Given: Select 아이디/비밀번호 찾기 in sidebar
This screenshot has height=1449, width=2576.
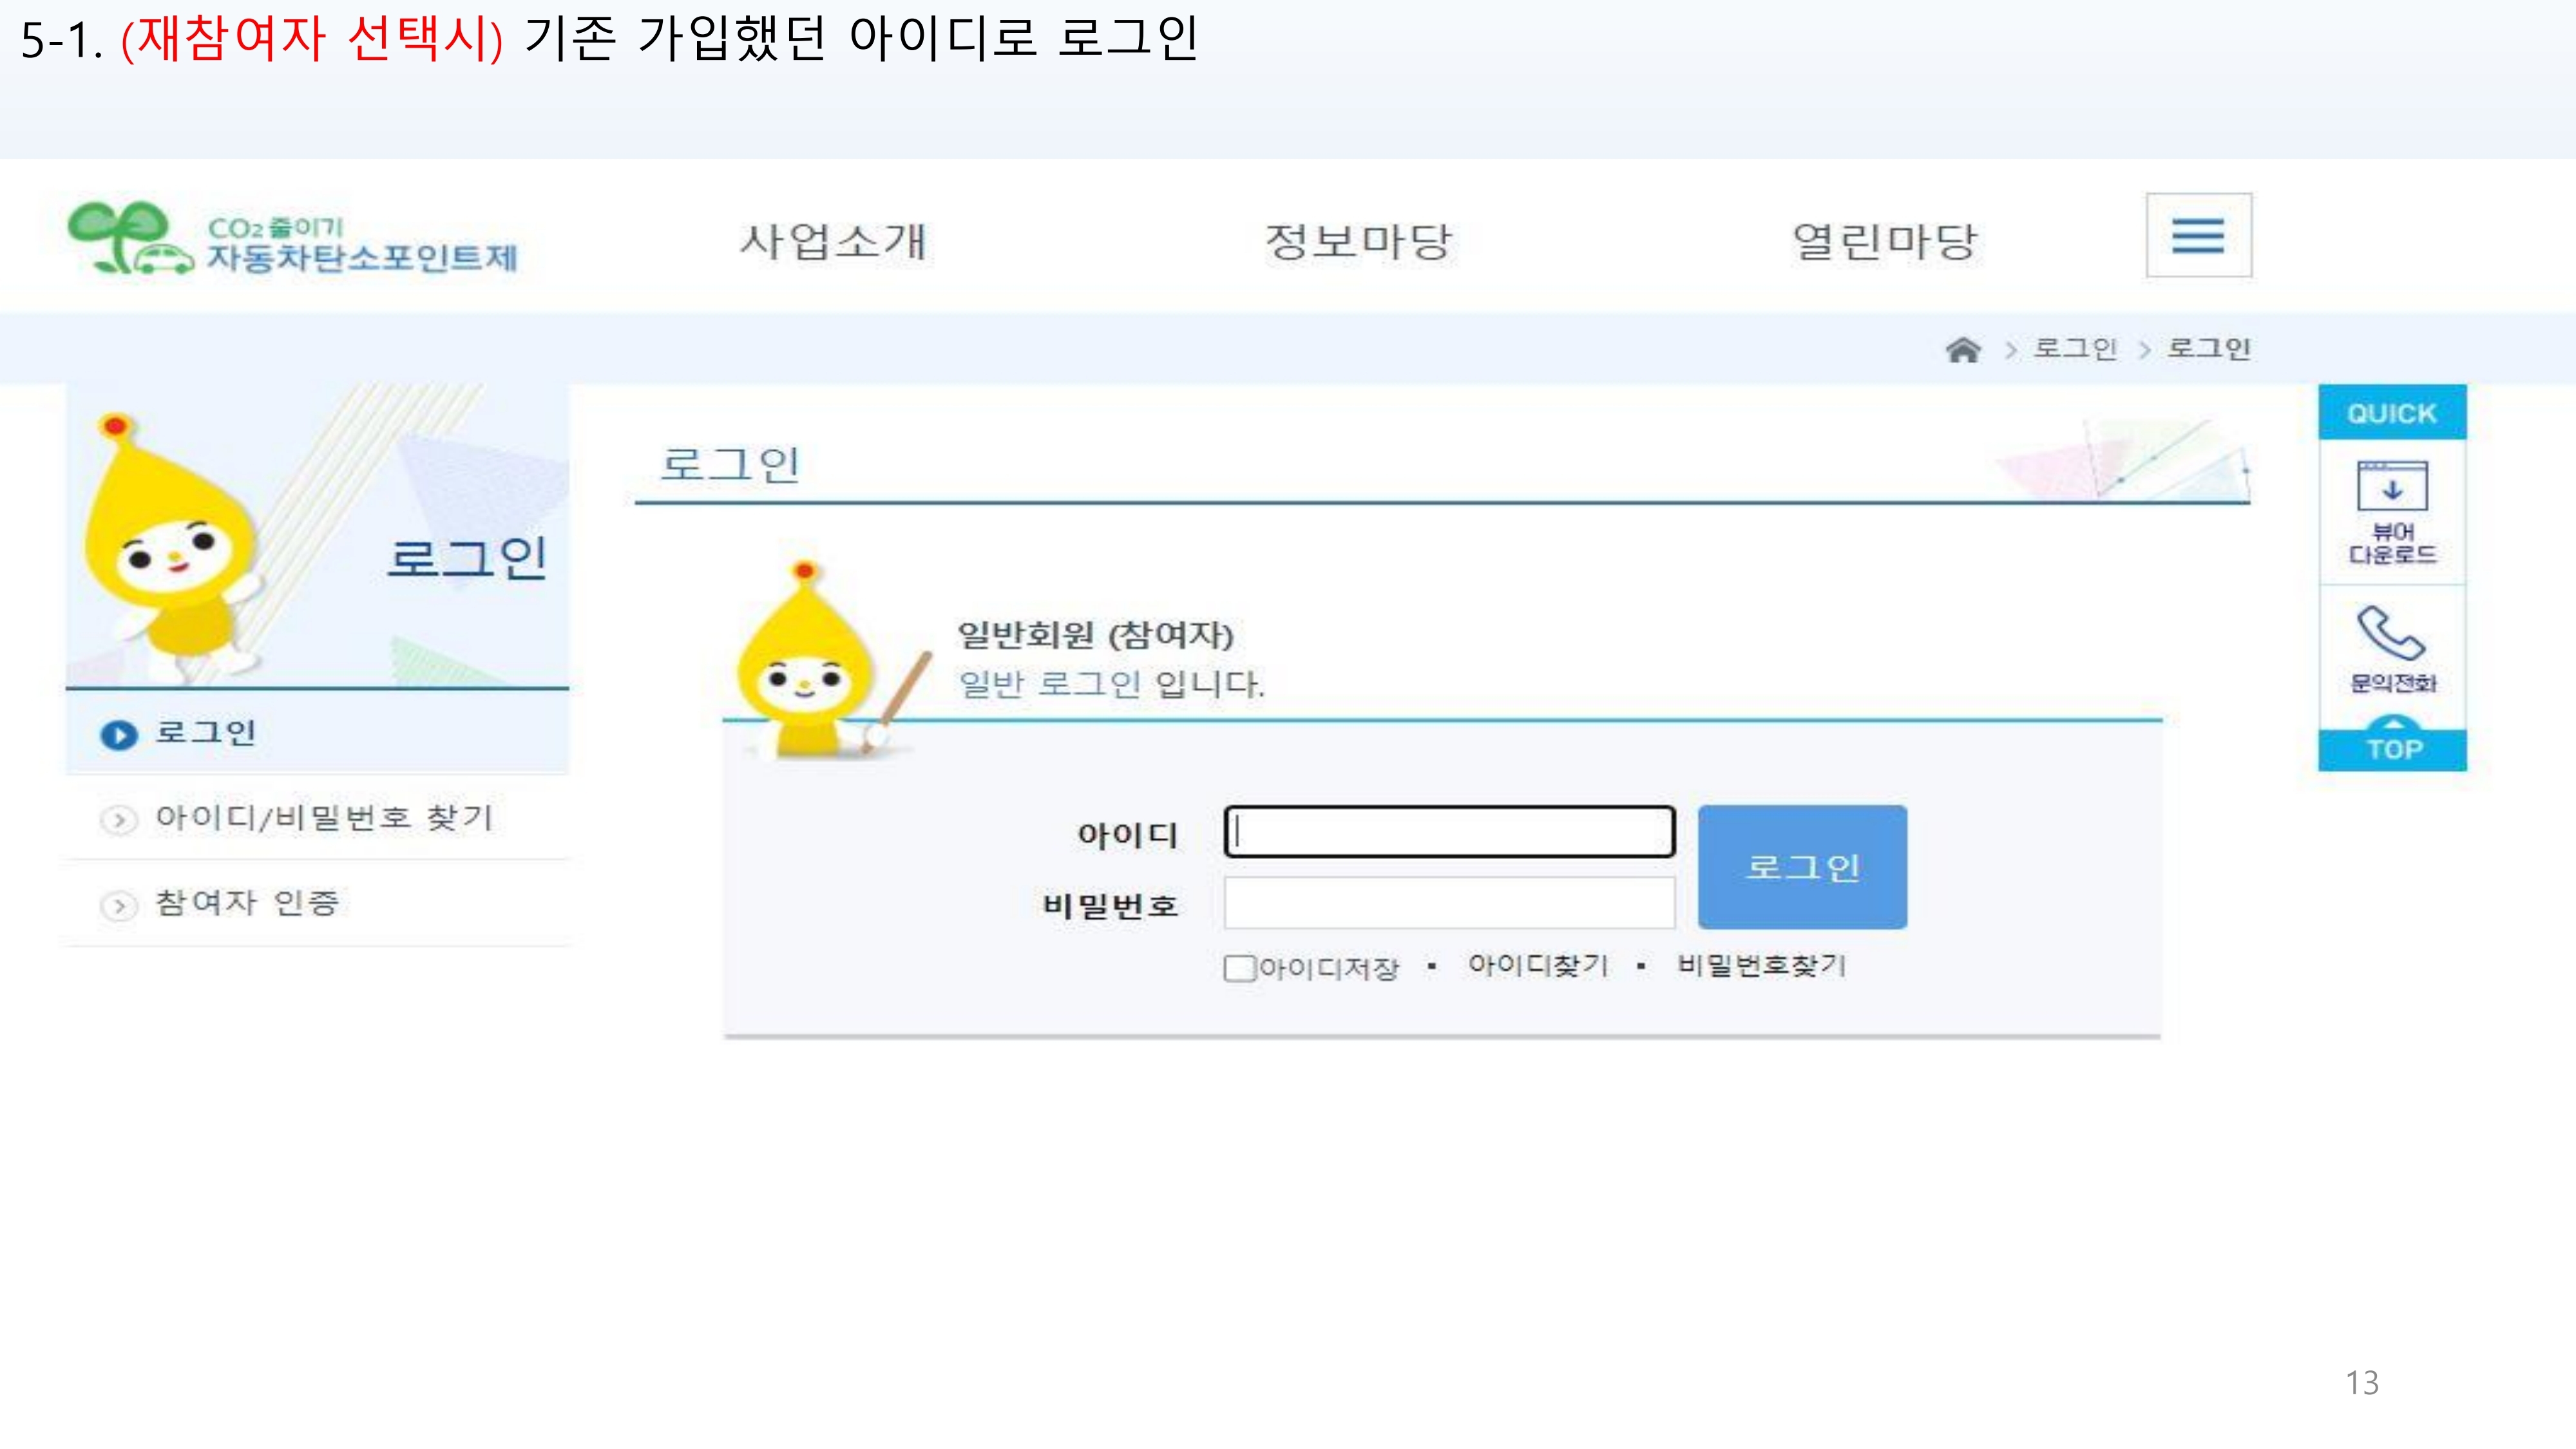Looking at the screenshot, I should coord(323,818).
